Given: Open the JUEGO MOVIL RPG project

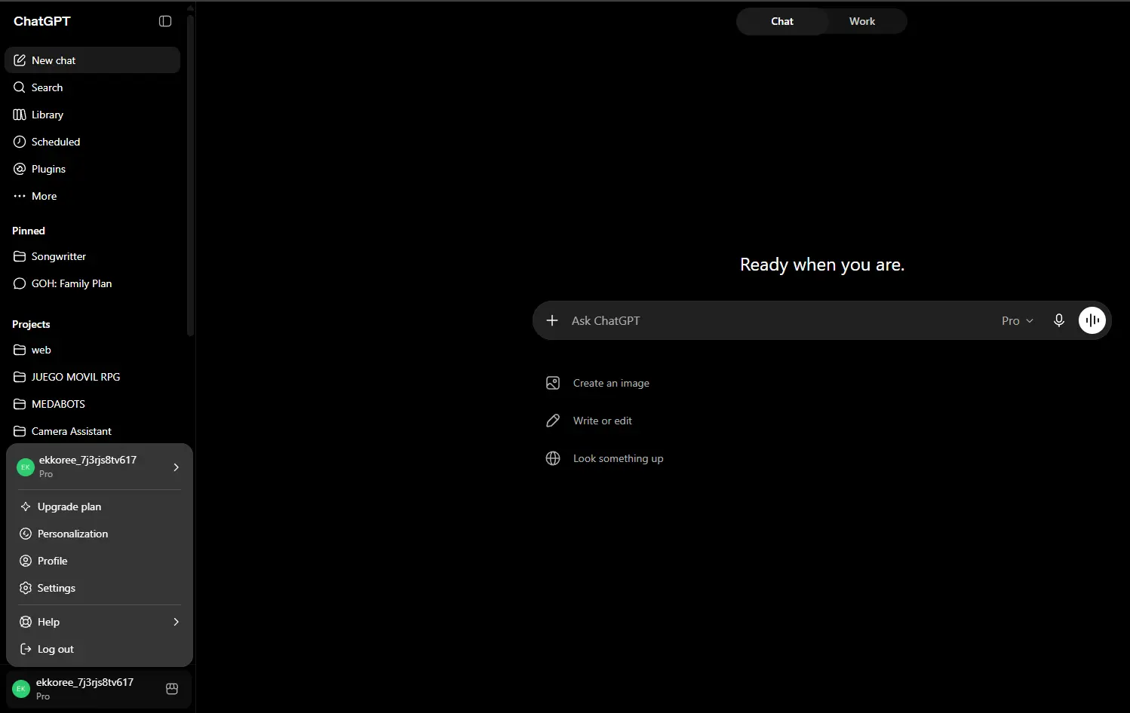Looking at the screenshot, I should pyautogui.click(x=92, y=377).
